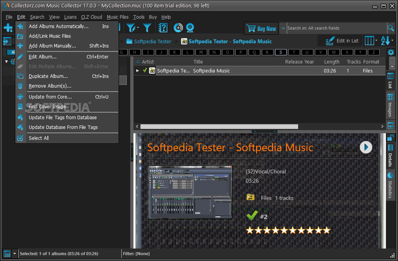The image size is (398, 261).
Task: Sort list by Length column header
Action: click(x=332, y=62)
